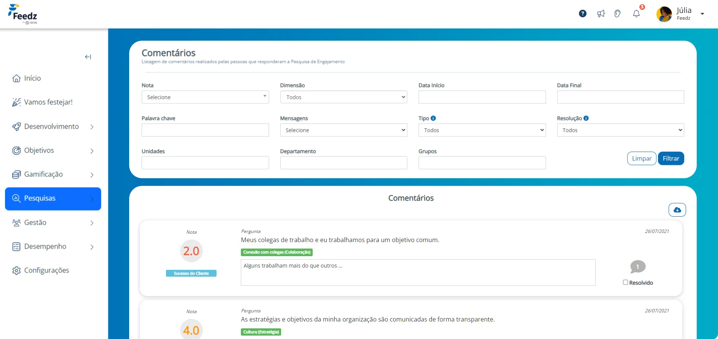Click the Conexão com colegas (Colaboração) tag
The width and height of the screenshot is (718, 339).
click(x=277, y=252)
